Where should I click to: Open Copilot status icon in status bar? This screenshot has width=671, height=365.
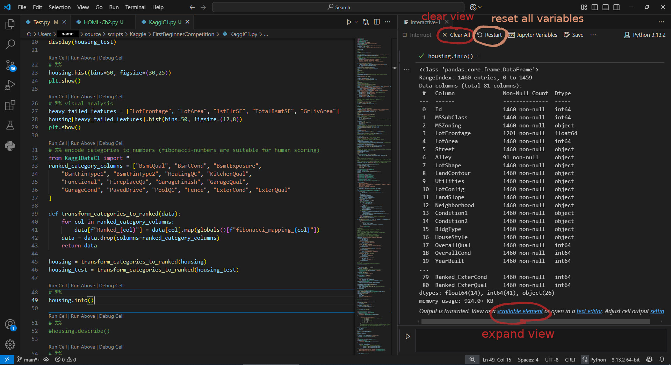point(649,359)
